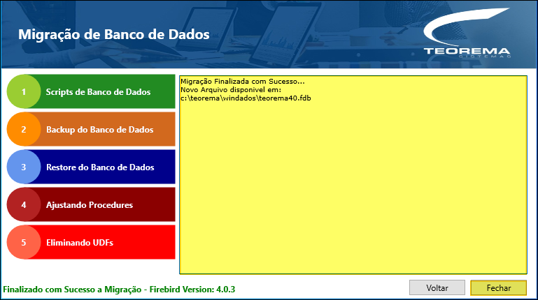
Task: Click the step 1 green circle
Action: 24,91
